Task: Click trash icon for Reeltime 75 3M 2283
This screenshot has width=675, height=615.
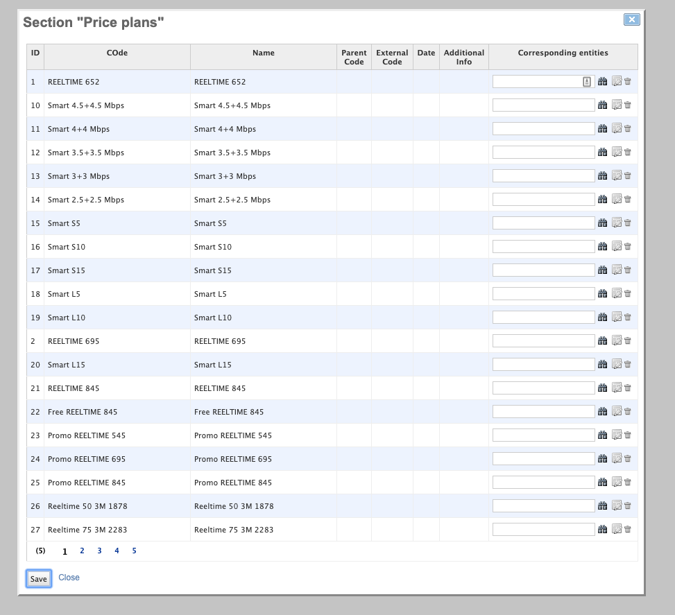Action: [628, 529]
